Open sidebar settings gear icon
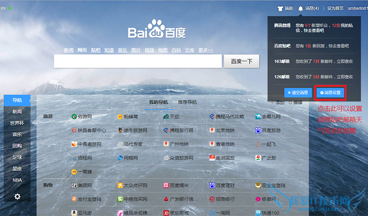This screenshot has width=368, height=216. (17, 196)
